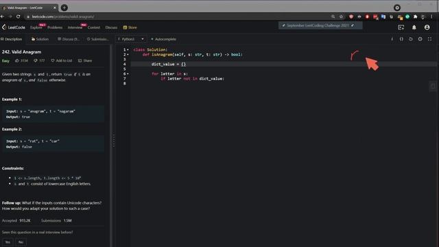The width and height of the screenshot is (439, 247).
Task: Click the Submissions 1.5M statistic
Action: 56,221
